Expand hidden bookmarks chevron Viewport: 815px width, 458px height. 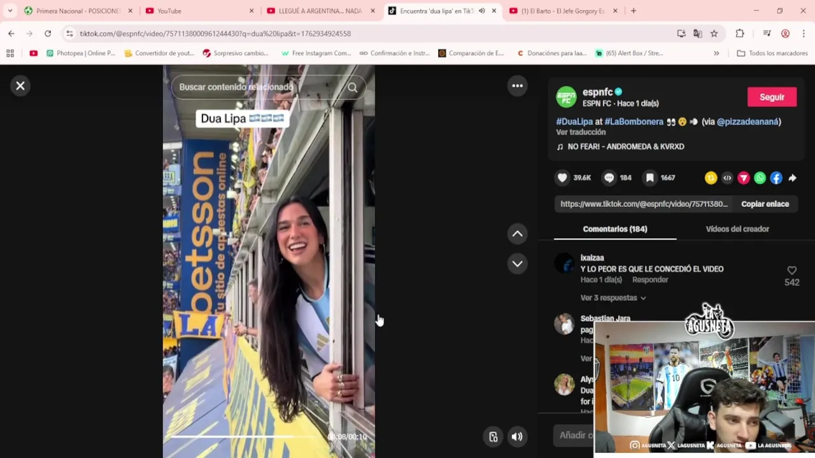coord(716,53)
